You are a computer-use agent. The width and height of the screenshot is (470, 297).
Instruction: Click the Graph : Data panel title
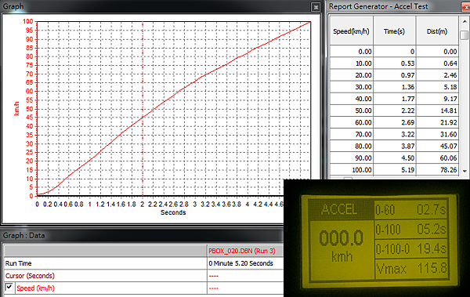(x=24, y=236)
